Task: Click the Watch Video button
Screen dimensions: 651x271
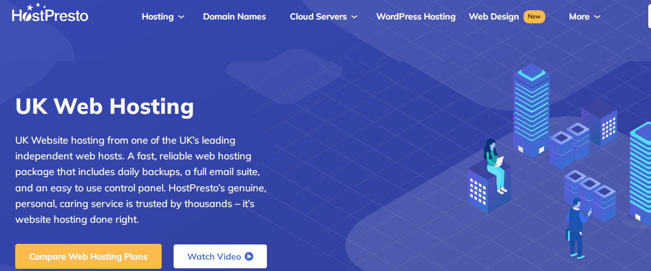Action: pos(220,256)
